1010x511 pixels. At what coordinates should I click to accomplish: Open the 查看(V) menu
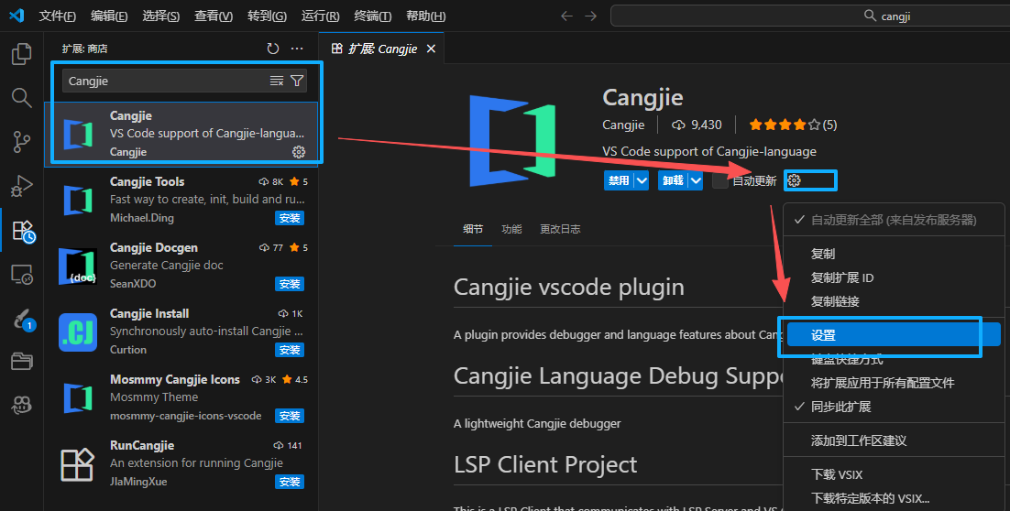[214, 16]
